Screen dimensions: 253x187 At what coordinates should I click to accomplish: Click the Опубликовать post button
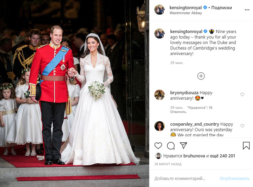pos(235,178)
